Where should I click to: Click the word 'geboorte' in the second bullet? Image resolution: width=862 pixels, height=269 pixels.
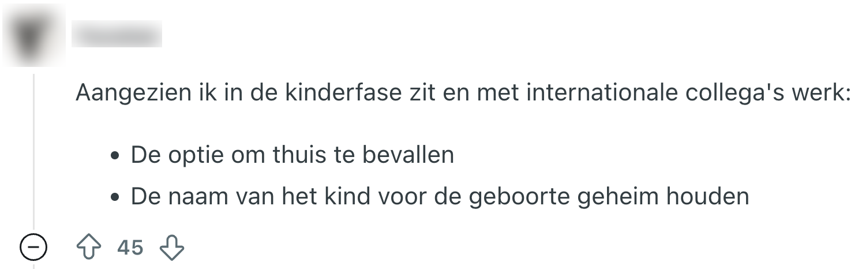(535, 196)
